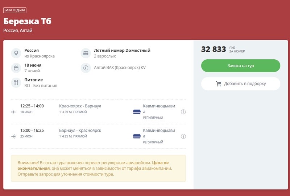Click the outbound flight airplane icon
The height and width of the screenshot is (196, 290).
(x=14, y=112)
